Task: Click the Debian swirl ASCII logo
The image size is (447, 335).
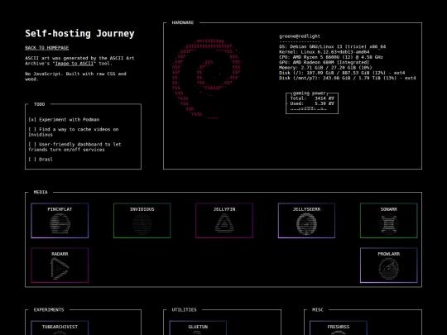Action: click(x=206, y=79)
